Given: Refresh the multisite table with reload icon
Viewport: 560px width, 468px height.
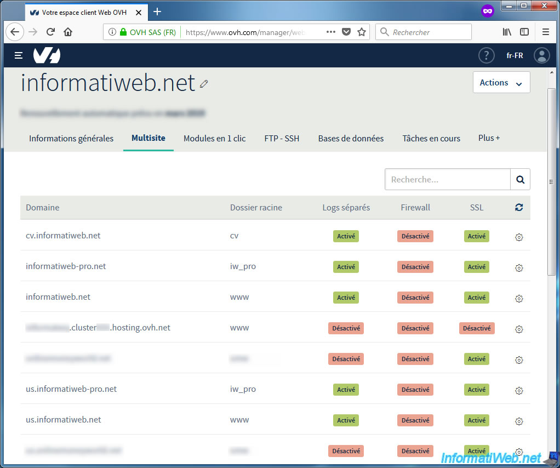Looking at the screenshot, I should [519, 208].
